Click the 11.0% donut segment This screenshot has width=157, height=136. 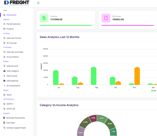coord(85,122)
